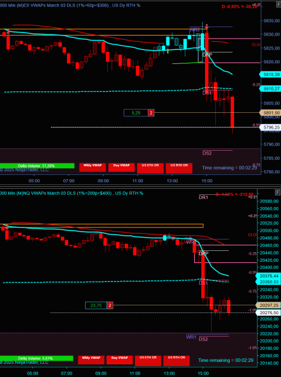
Task: Click the 5796,25 current price marker
Action: click(x=270, y=127)
